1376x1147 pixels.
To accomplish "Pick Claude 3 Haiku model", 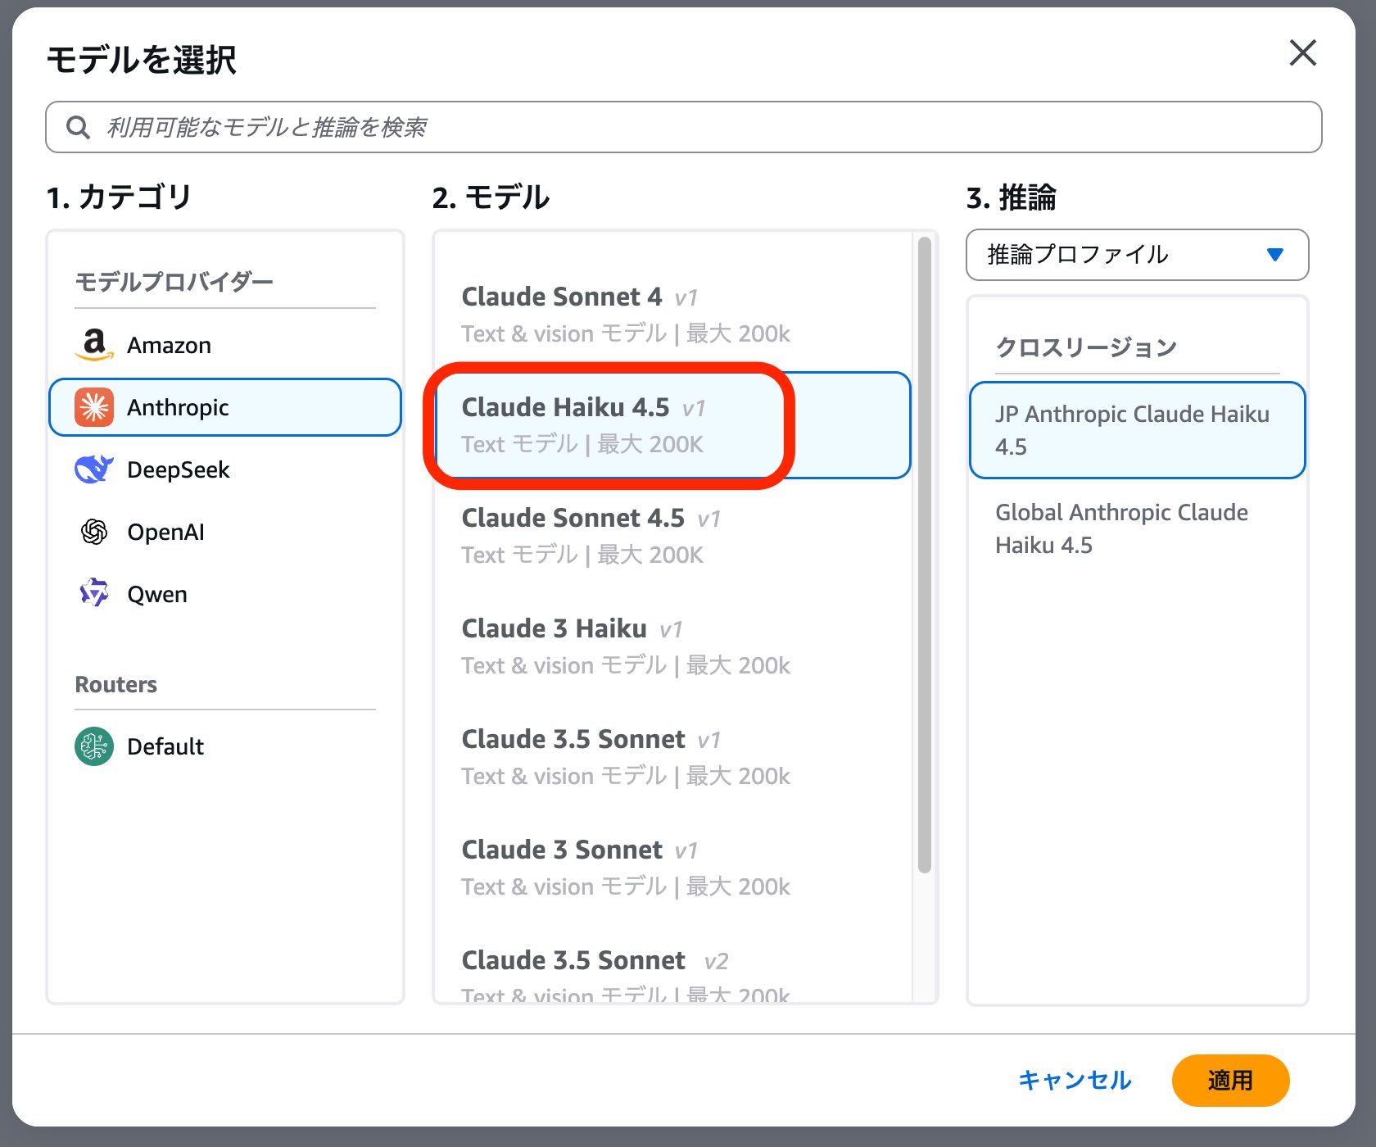I will point(626,646).
